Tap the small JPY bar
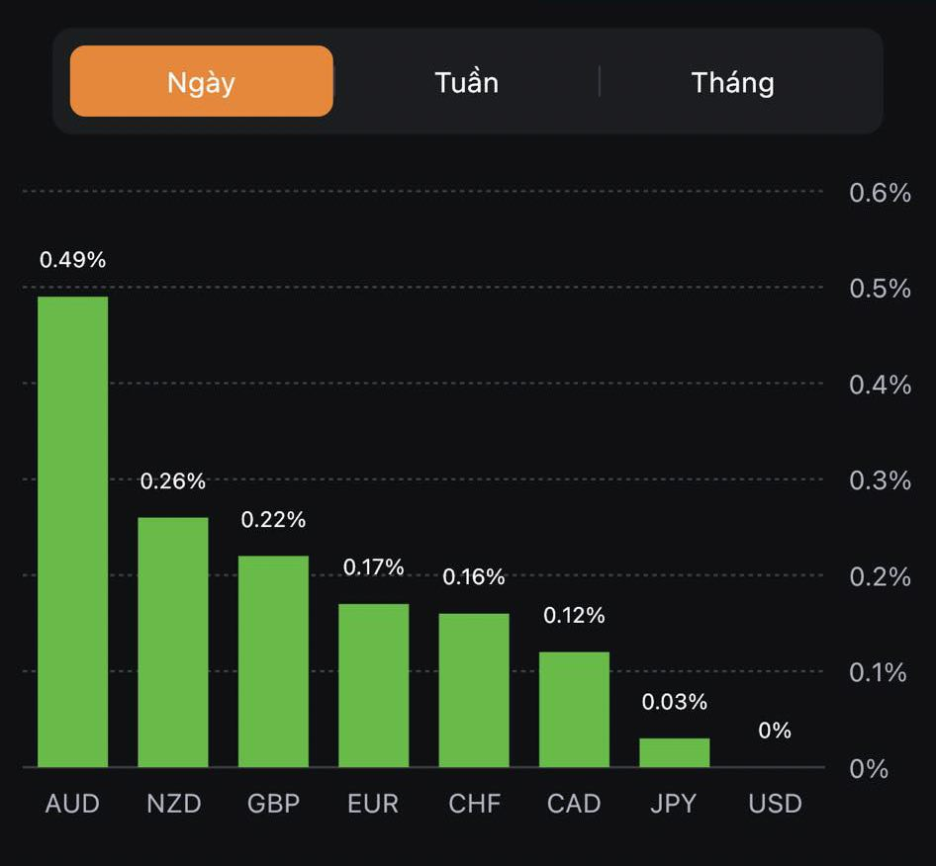The height and width of the screenshot is (866, 936). point(675,752)
